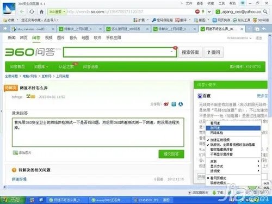This screenshot has width=272, height=204.
Task: Open the address bar history dropdown arrow
Action: pyautogui.click(x=209, y=11)
